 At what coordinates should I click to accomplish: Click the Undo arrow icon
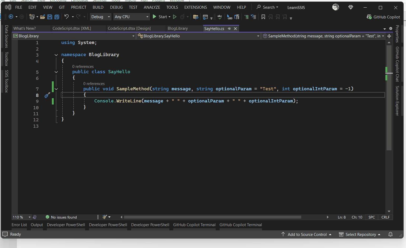click(67, 17)
